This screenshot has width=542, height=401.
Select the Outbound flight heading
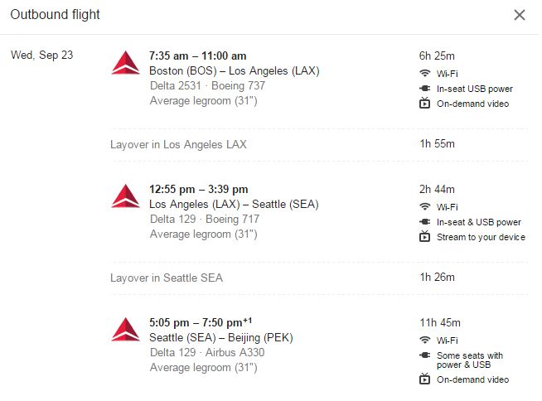[x=54, y=15]
